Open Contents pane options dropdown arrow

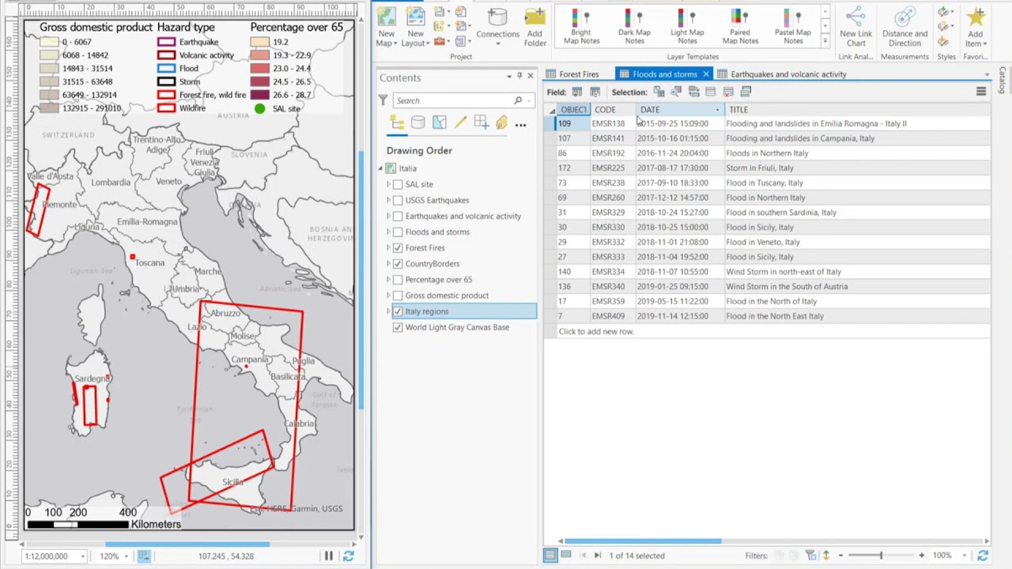508,77
